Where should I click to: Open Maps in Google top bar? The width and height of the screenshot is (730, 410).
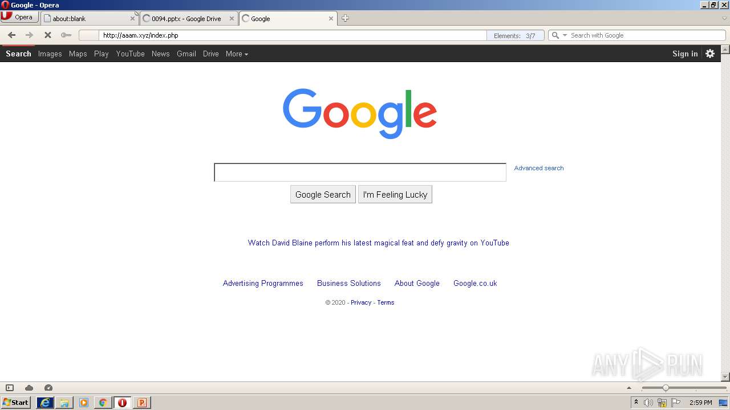78,54
